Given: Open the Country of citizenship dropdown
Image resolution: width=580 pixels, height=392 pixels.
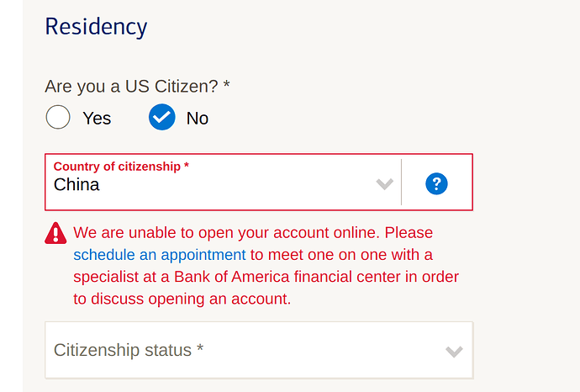Looking at the screenshot, I should [x=223, y=182].
